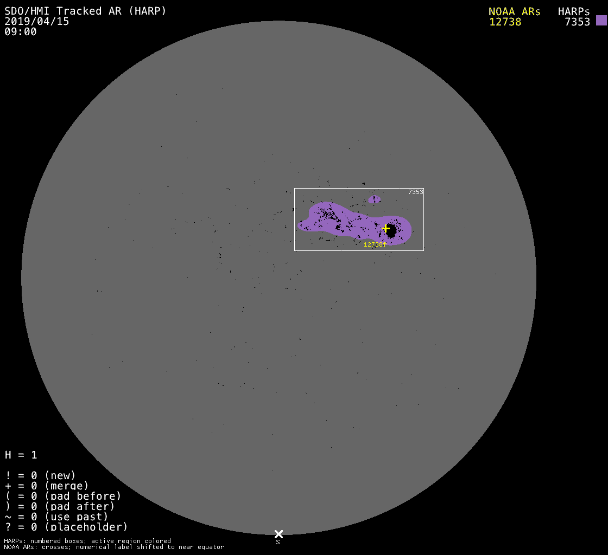Screen dimensions: 608x555
Task: Click the yellow cross NOAA AR marker
Action: click(385, 228)
